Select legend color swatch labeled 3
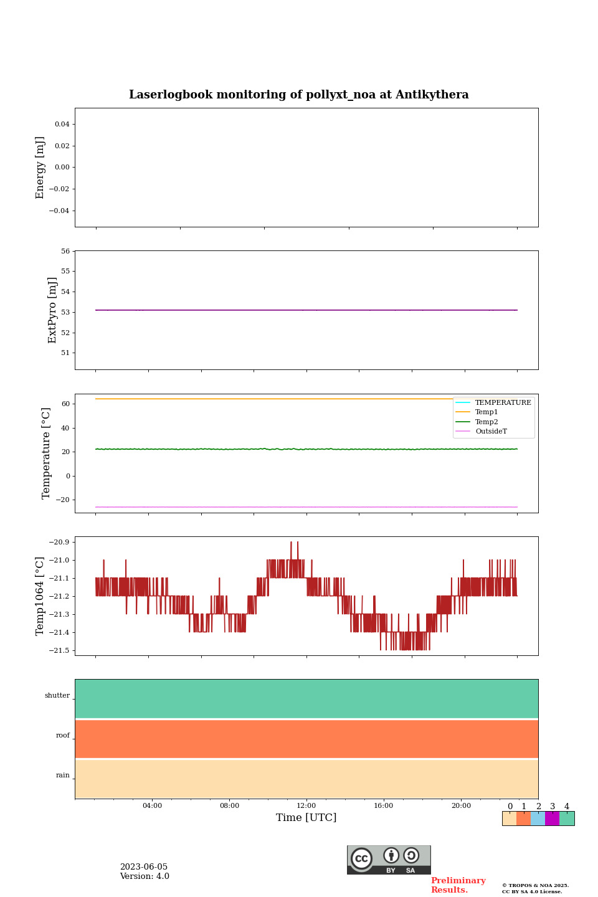 [x=552, y=819]
